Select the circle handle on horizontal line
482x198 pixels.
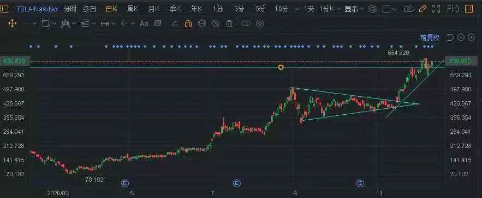(x=281, y=67)
